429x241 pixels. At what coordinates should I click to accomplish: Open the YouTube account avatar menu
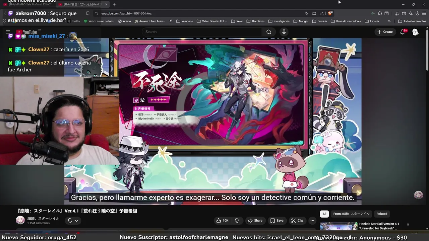[415, 32]
